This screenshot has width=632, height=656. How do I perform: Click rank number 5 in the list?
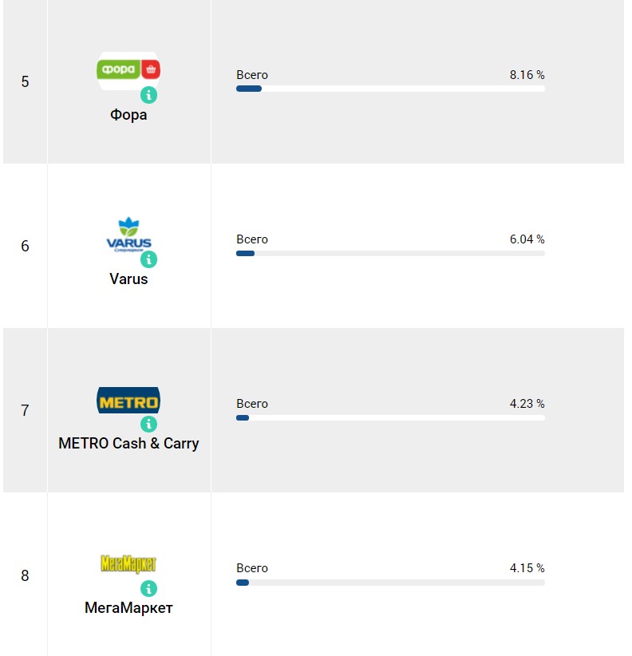click(x=25, y=82)
